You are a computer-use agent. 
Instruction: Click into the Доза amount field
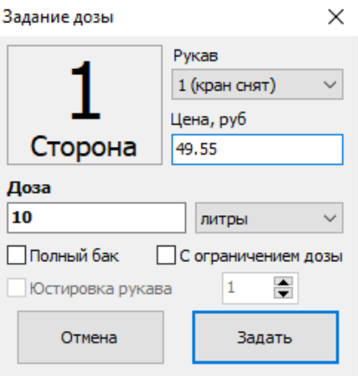[97, 218]
